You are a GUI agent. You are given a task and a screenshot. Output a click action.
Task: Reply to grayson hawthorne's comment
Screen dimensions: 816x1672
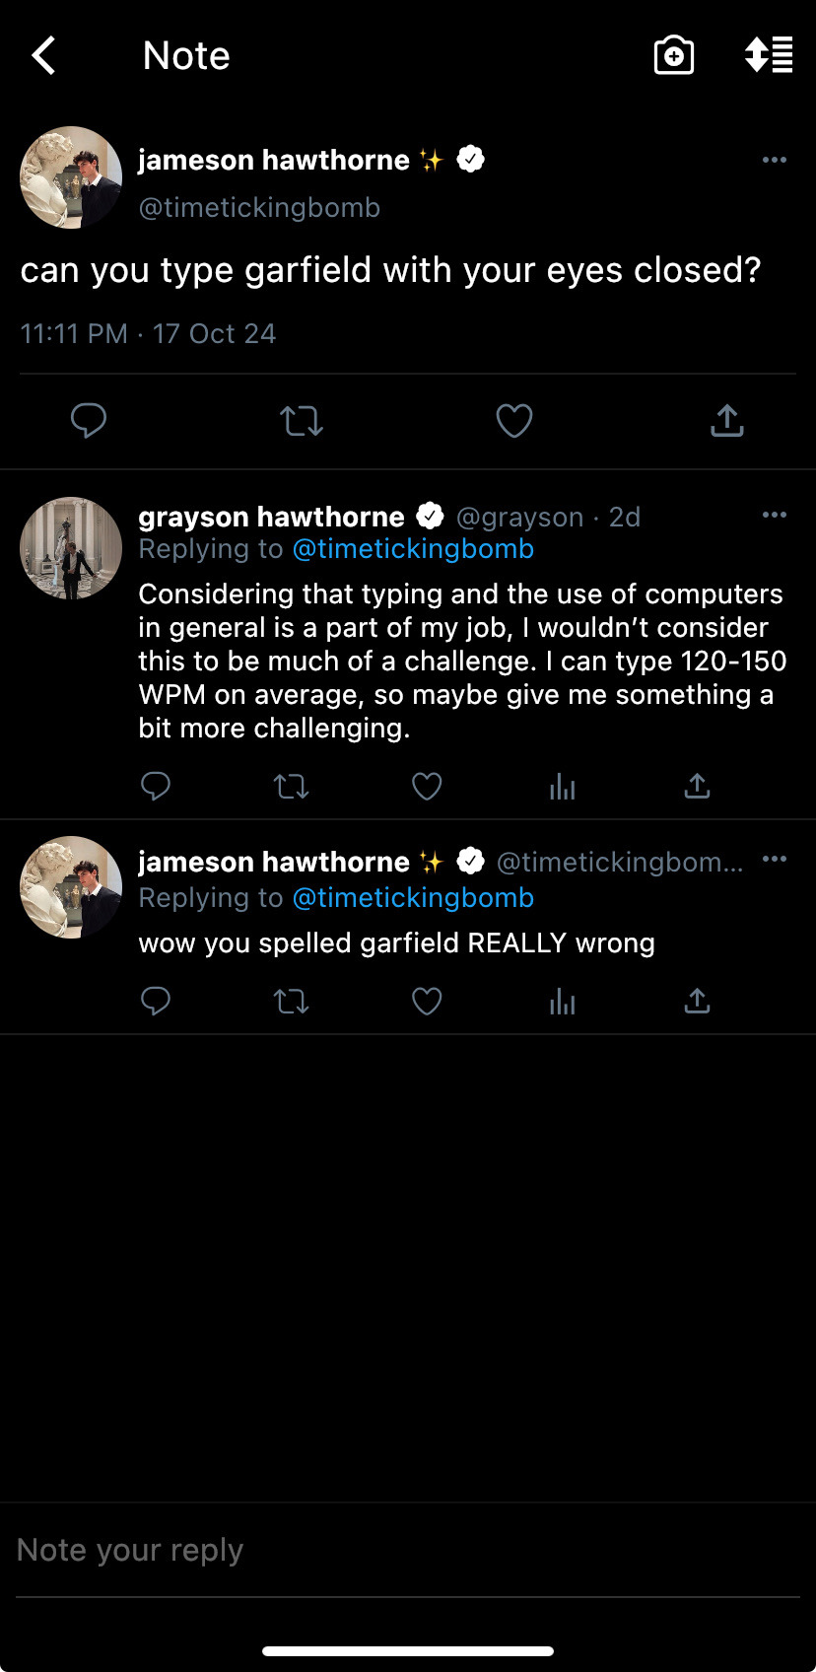click(156, 786)
